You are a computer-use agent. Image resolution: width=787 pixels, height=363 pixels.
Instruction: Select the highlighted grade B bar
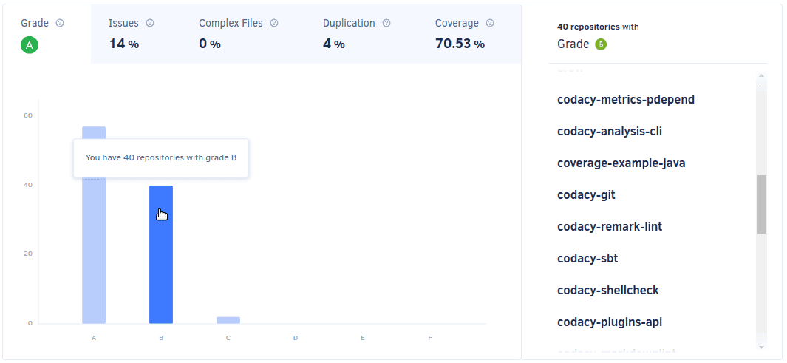[x=161, y=254]
